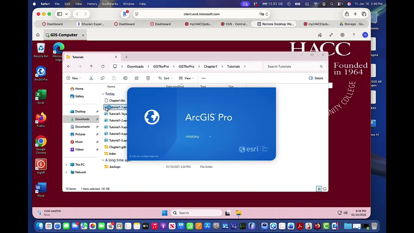The image size is (414, 233).
Task: Open Safari's sidebar options dropdown arrow
Action: point(66,14)
